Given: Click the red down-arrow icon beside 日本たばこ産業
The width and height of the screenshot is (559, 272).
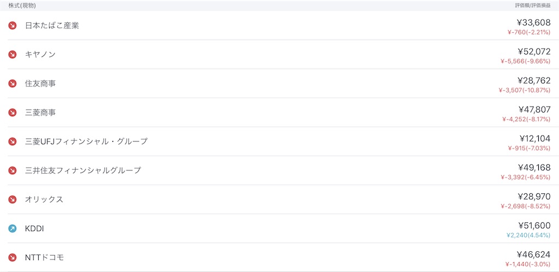Looking at the screenshot, I should point(13,26).
